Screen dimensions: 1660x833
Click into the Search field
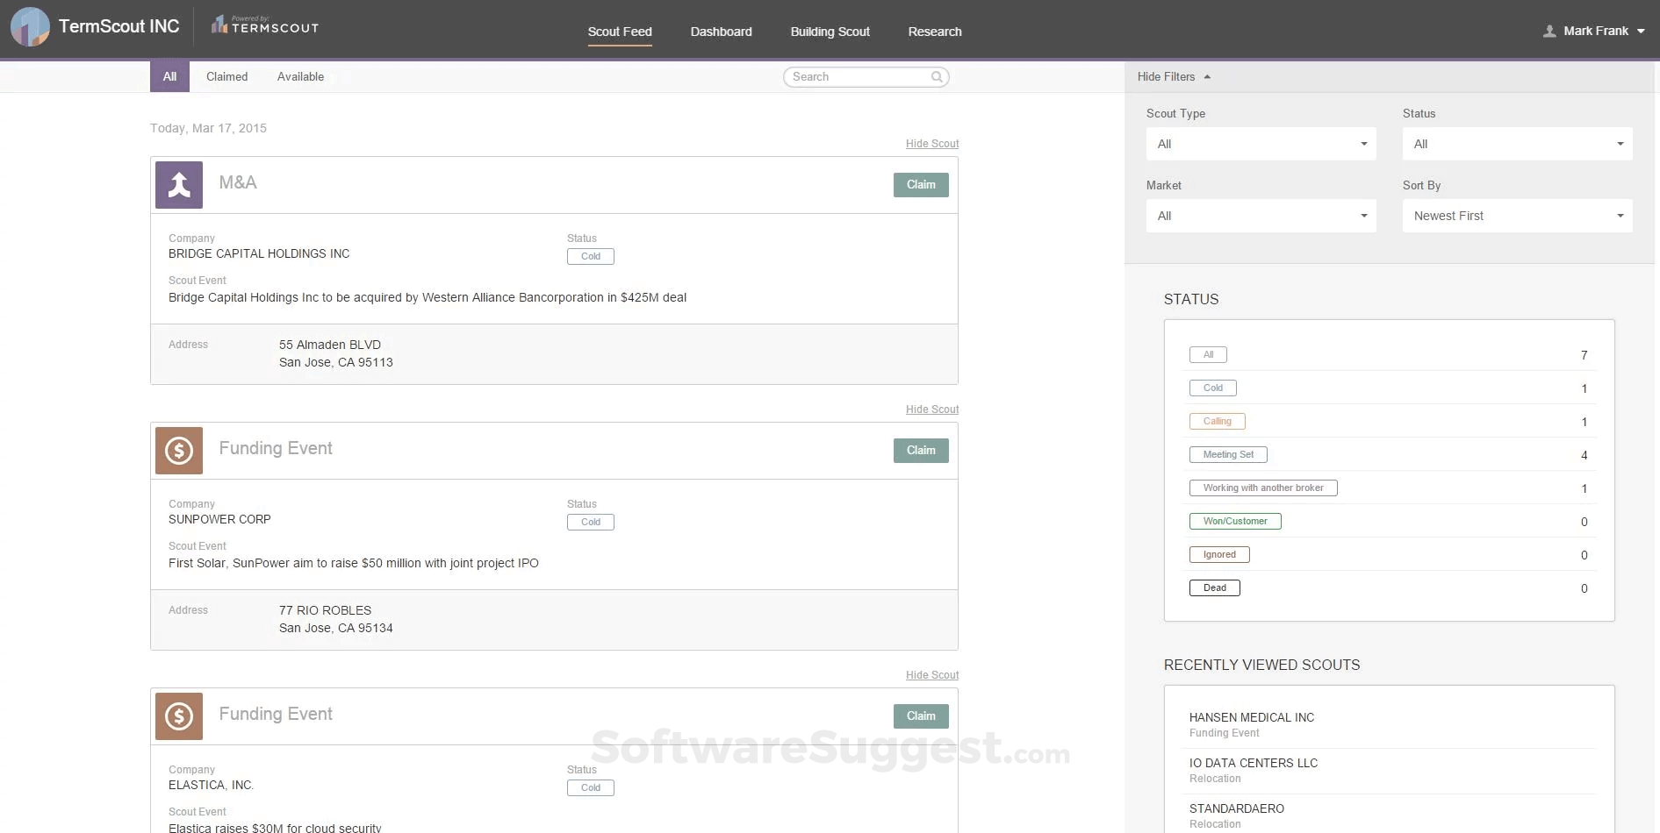click(866, 77)
